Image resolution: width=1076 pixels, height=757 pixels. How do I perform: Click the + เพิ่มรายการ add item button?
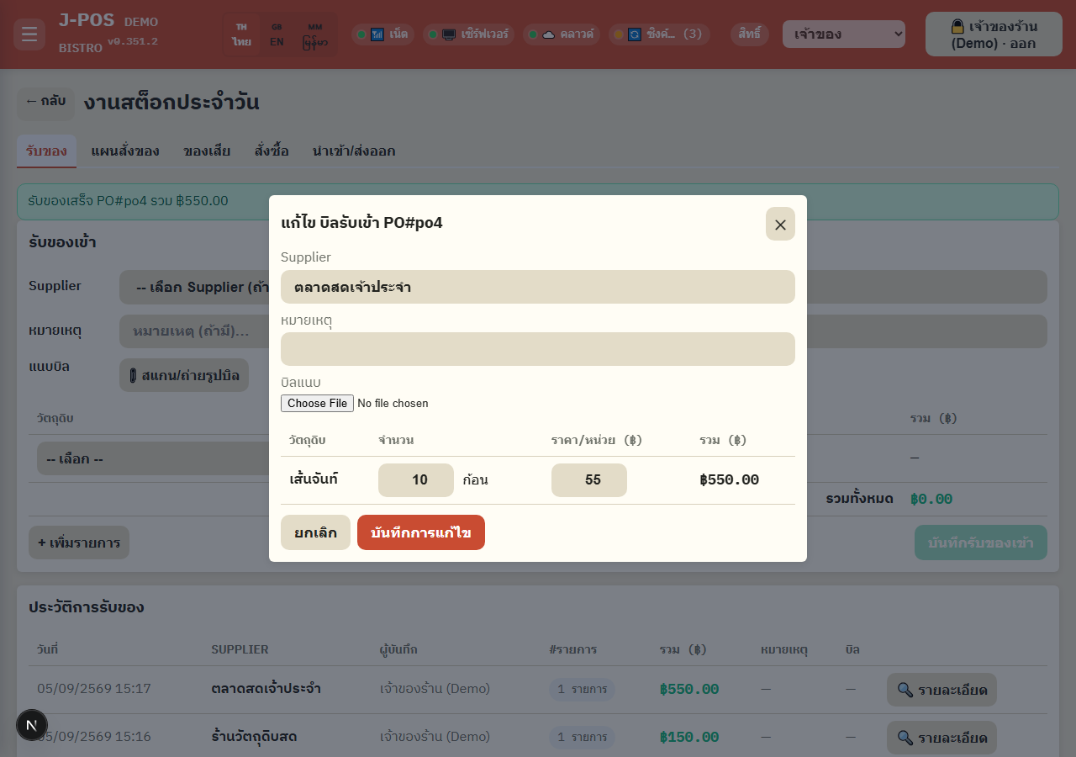79,543
